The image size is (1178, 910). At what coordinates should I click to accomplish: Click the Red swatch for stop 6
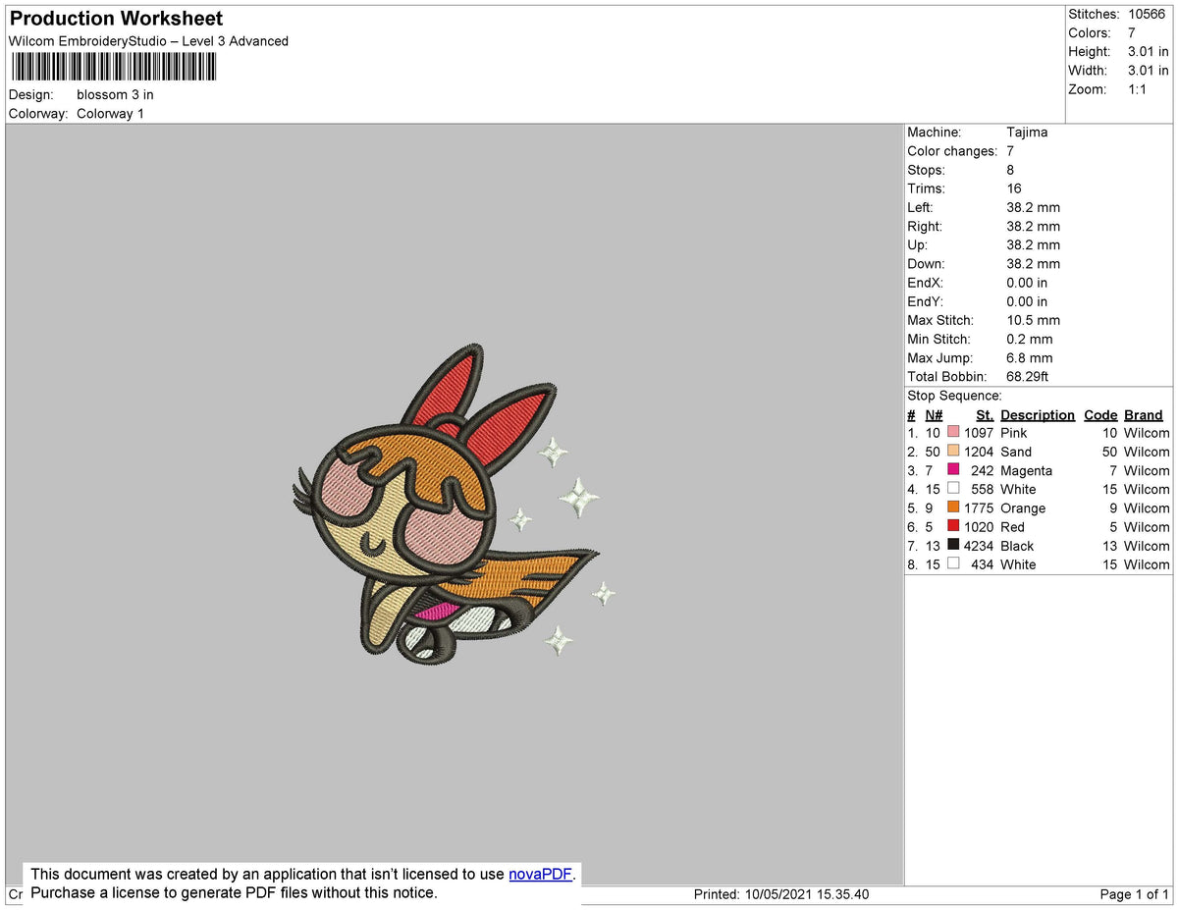click(x=952, y=526)
